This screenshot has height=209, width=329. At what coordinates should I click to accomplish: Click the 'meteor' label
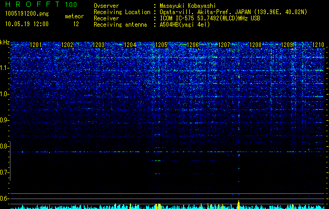(x=74, y=16)
